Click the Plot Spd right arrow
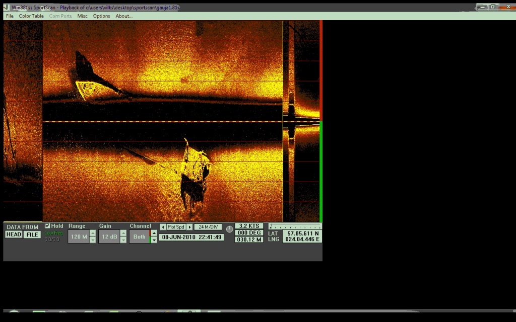Viewport: 516px width, 322px height. (x=189, y=227)
